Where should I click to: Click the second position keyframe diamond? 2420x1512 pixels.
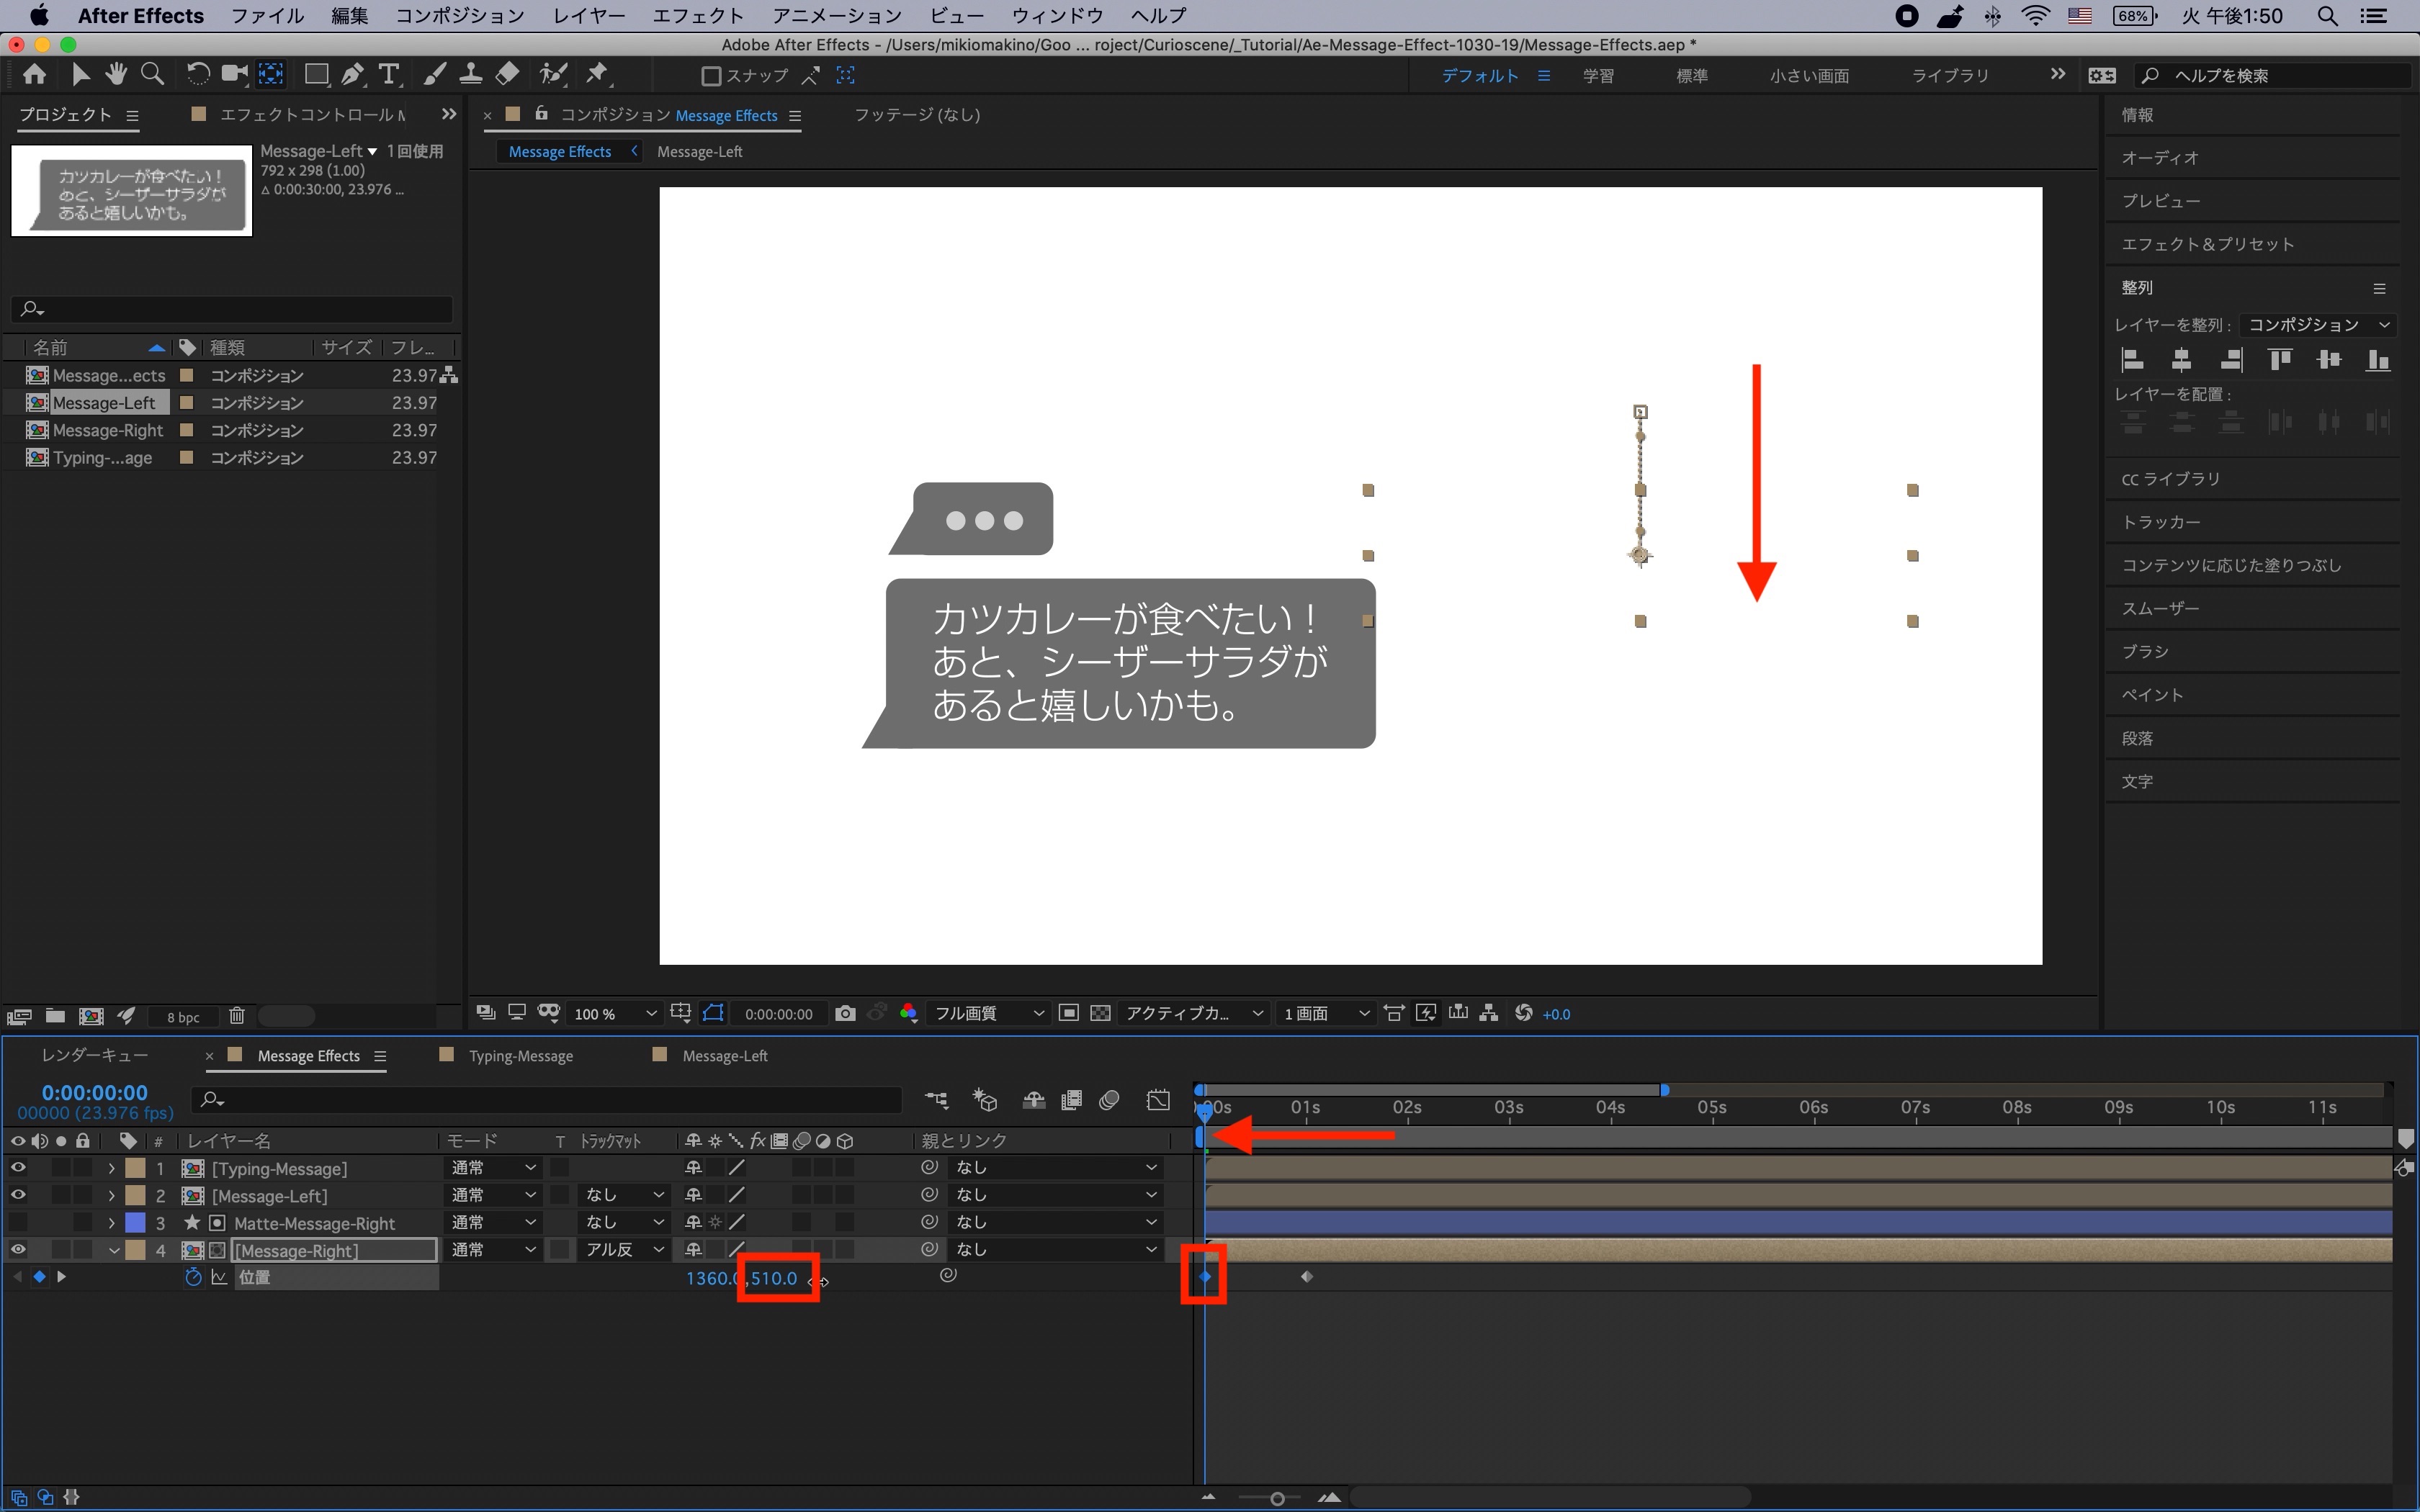1306,1277
